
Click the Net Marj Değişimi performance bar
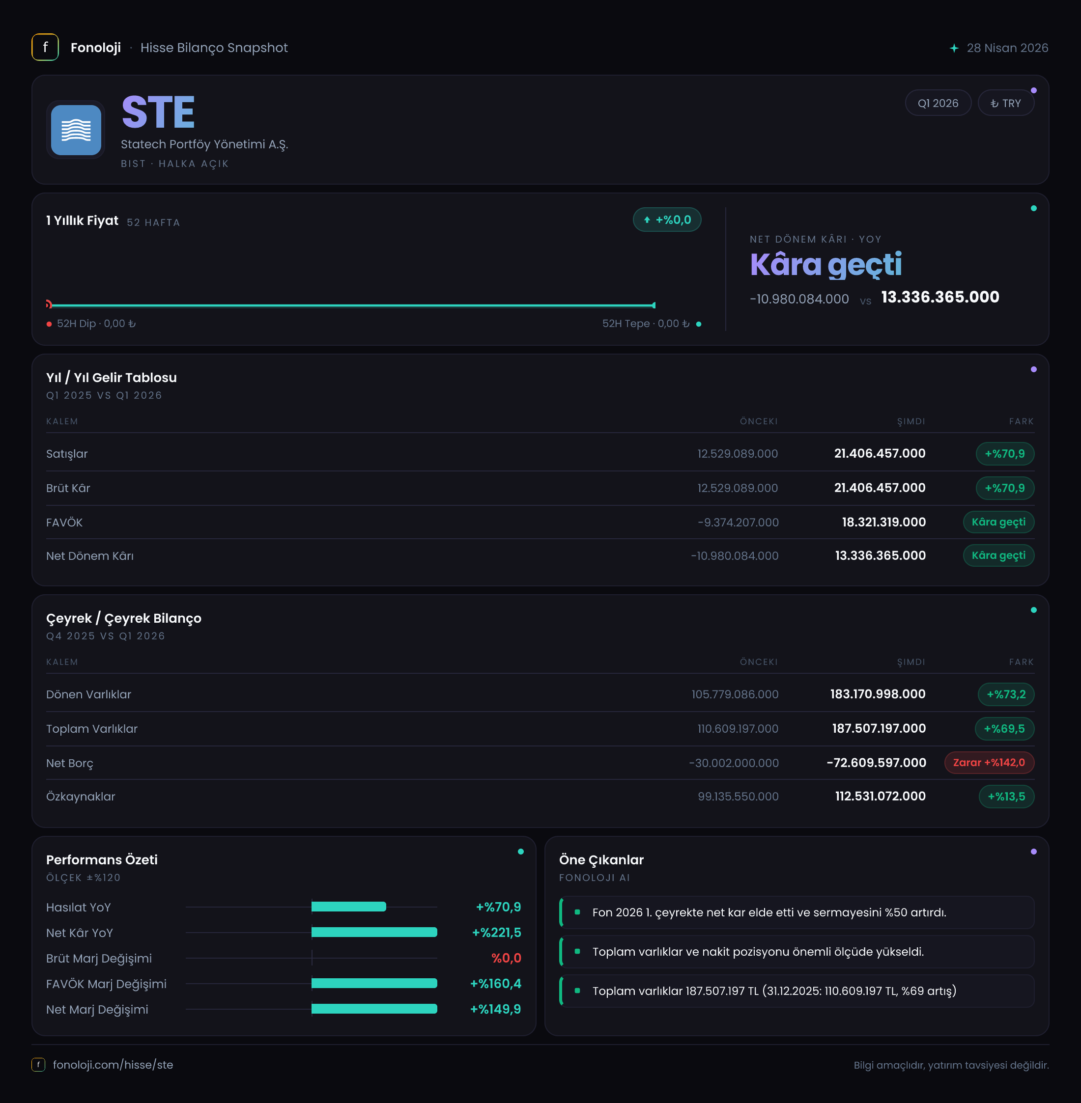tap(374, 1009)
